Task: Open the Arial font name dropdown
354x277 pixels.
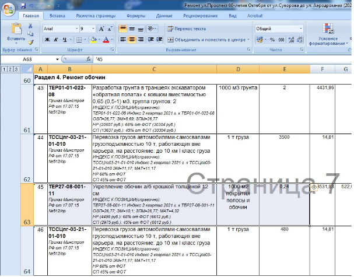Action: tap(76, 29)
